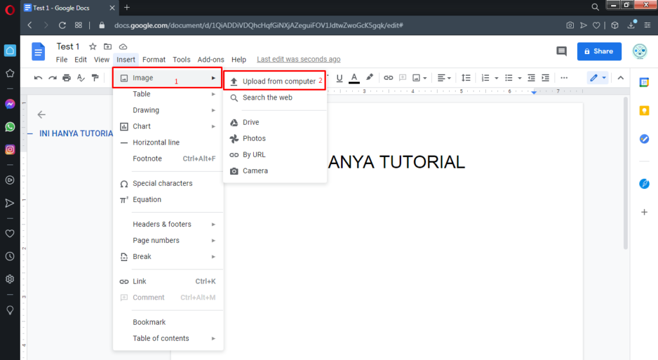Click the print icon in toolbar
Image resolution: width=658 pixels, height=360 pixels.
(x=67, y=78)
